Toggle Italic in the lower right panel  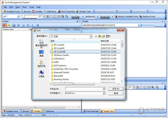coord(141,87)
